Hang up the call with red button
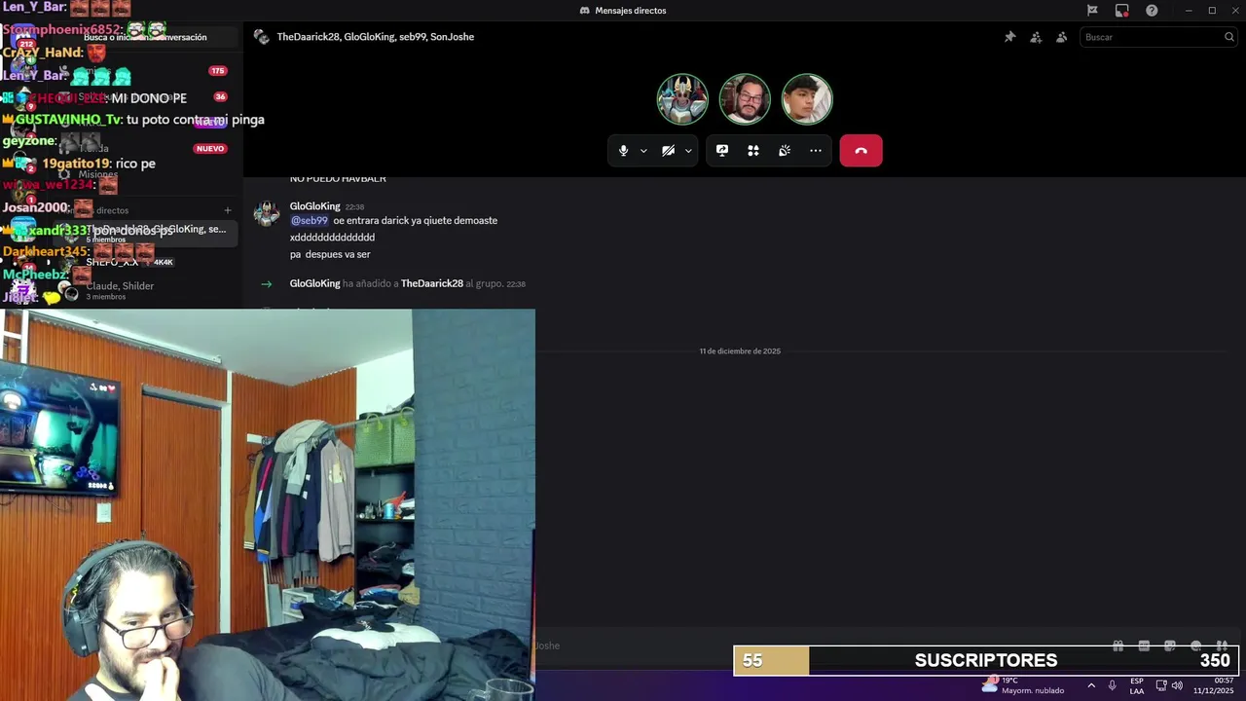This screenshot has width=1246, height=701. click(861, 151)
